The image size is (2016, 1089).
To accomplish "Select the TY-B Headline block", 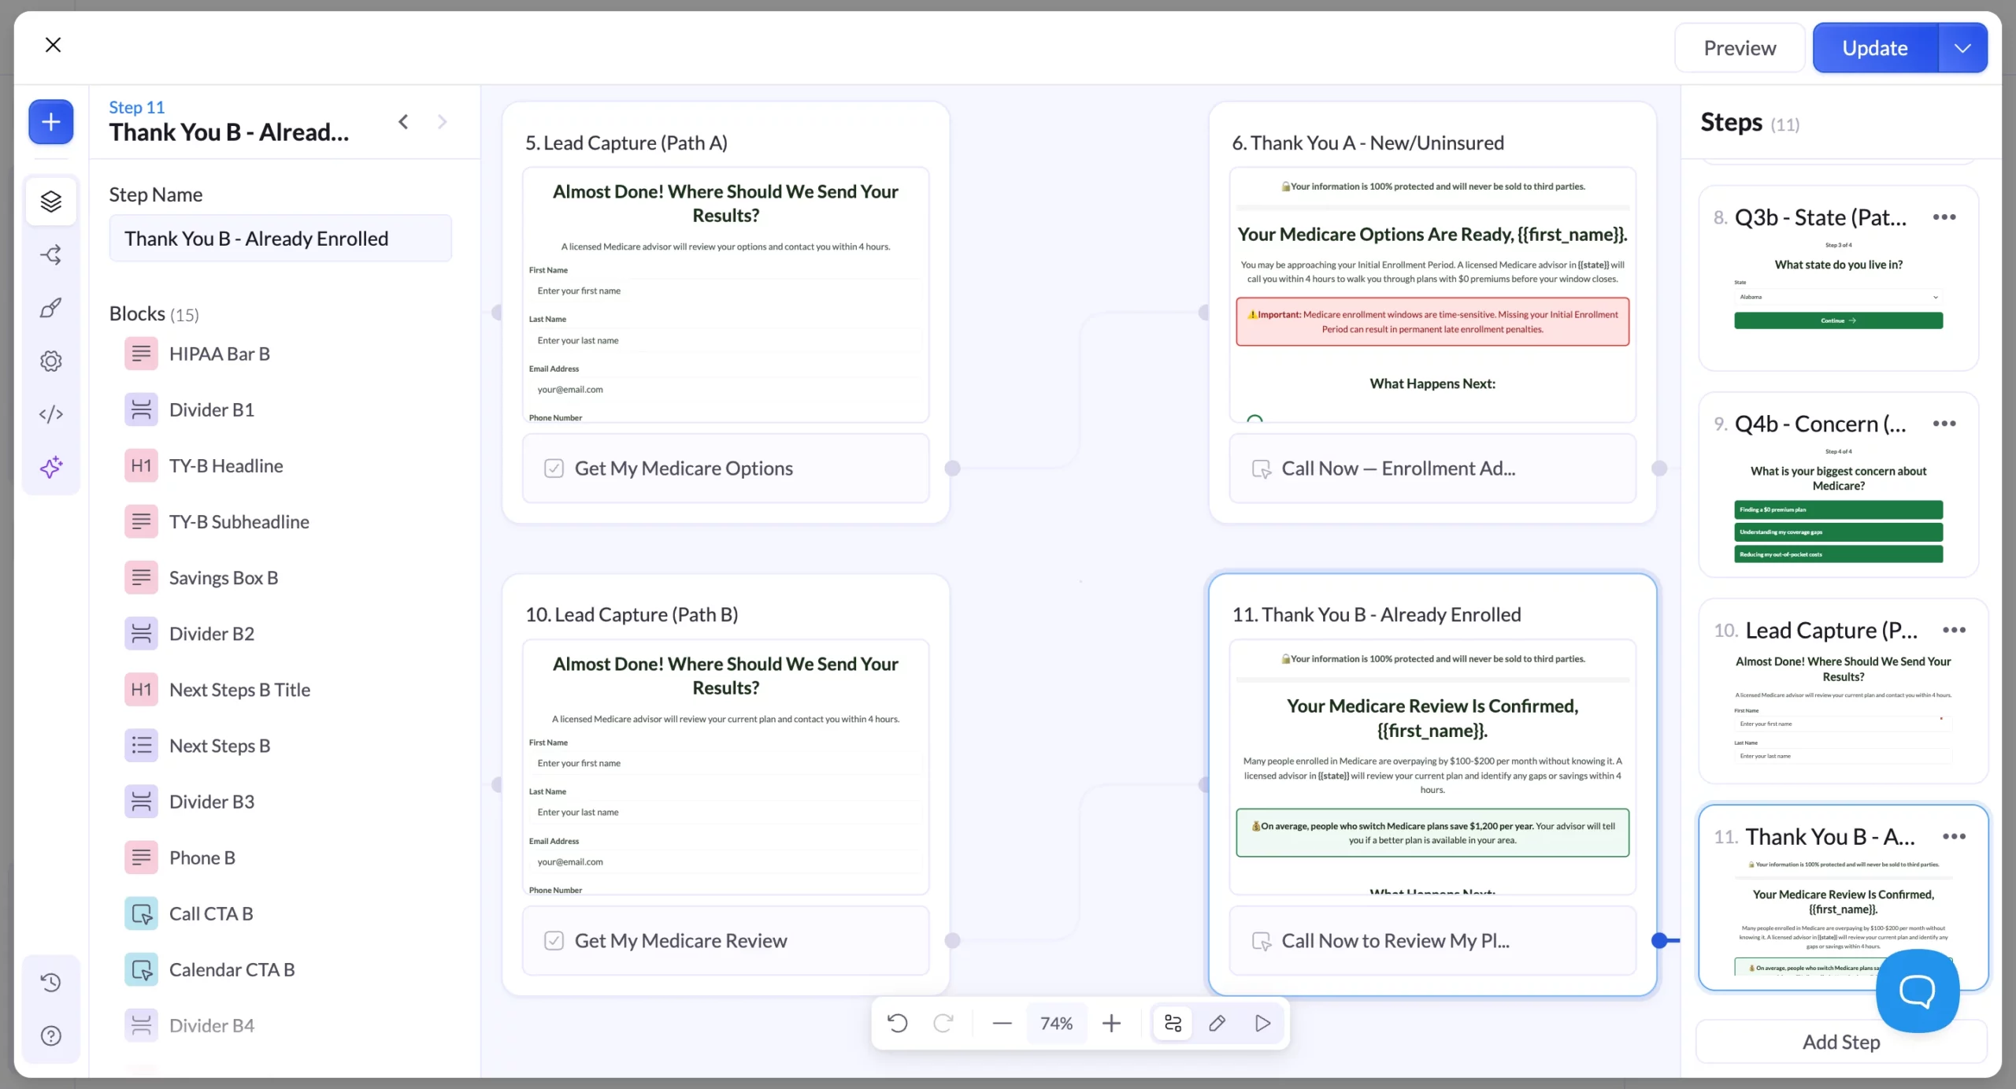I will (226, 466).
